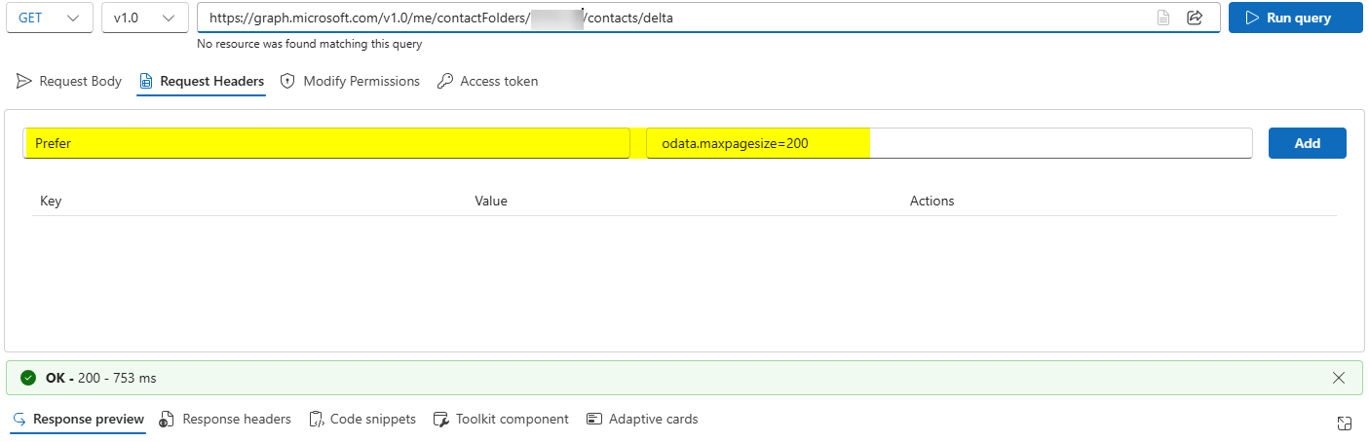Viewport: 1369px width, 442px height.
Task: Click the header key field containing Prefer
Action: 326,143
